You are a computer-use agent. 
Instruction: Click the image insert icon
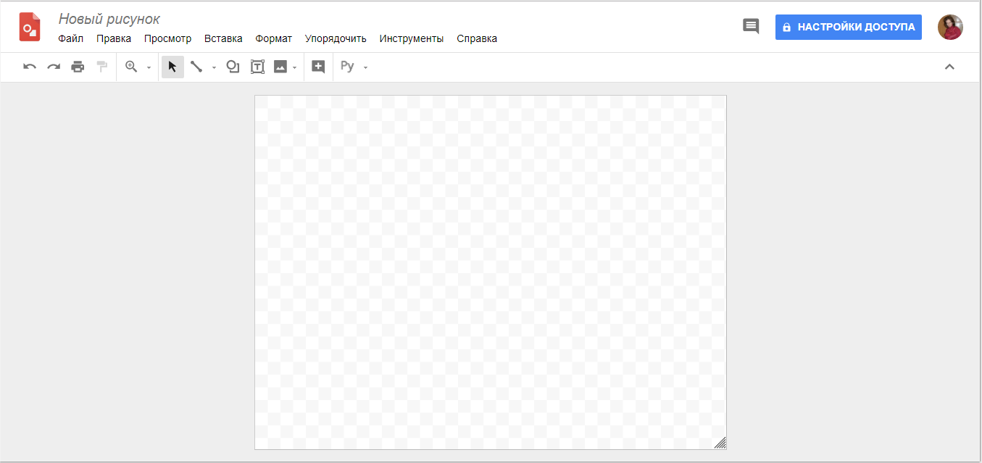[x=281, y=66]
